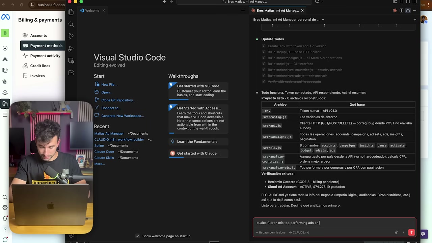The image size is (432, 243).
Task: Start a new Claude conversation with the plus icon
Action: 415,20
